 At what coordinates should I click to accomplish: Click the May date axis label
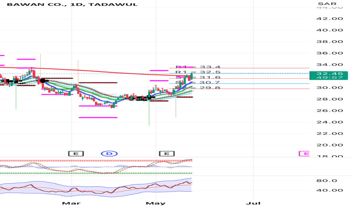(156, 203)
